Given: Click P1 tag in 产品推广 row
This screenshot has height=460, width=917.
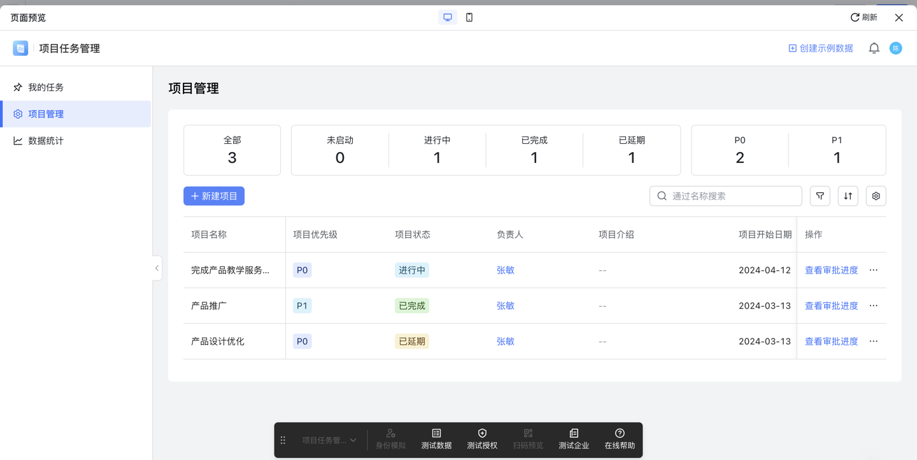Looking at the screenshot, I should tap(302, 306).
